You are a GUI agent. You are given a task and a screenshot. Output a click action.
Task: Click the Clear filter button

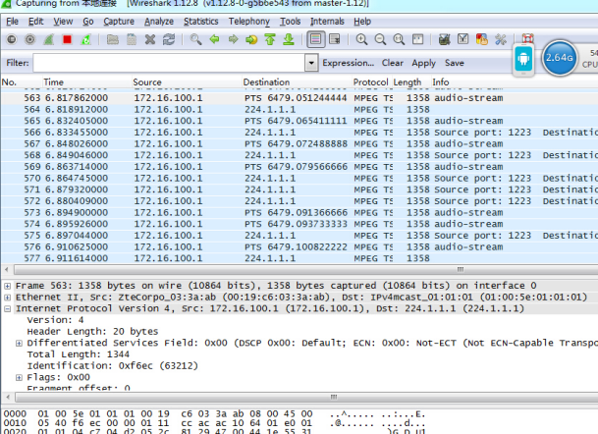coord(393,63)
